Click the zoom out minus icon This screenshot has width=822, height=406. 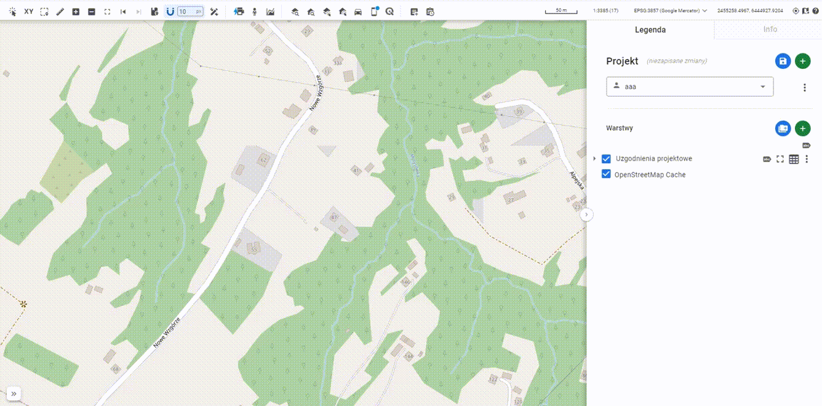[x=92, y=12]
